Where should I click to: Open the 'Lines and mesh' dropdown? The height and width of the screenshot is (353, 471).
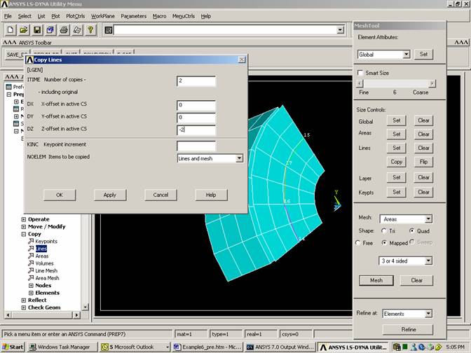tap(239, 158)
